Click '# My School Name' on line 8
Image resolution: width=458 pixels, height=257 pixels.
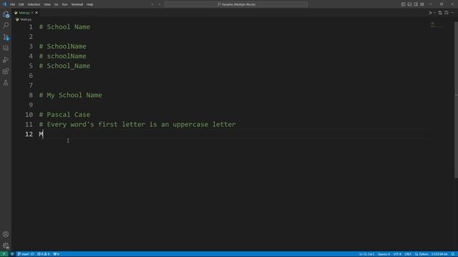70,95
